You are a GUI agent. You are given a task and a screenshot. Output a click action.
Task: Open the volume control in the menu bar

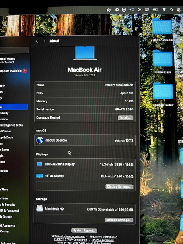click(x=131, y=10)
